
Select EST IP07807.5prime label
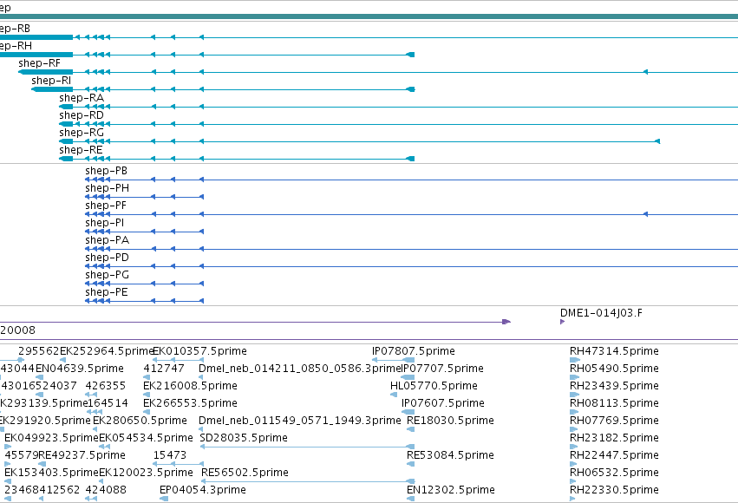[414, 351]
